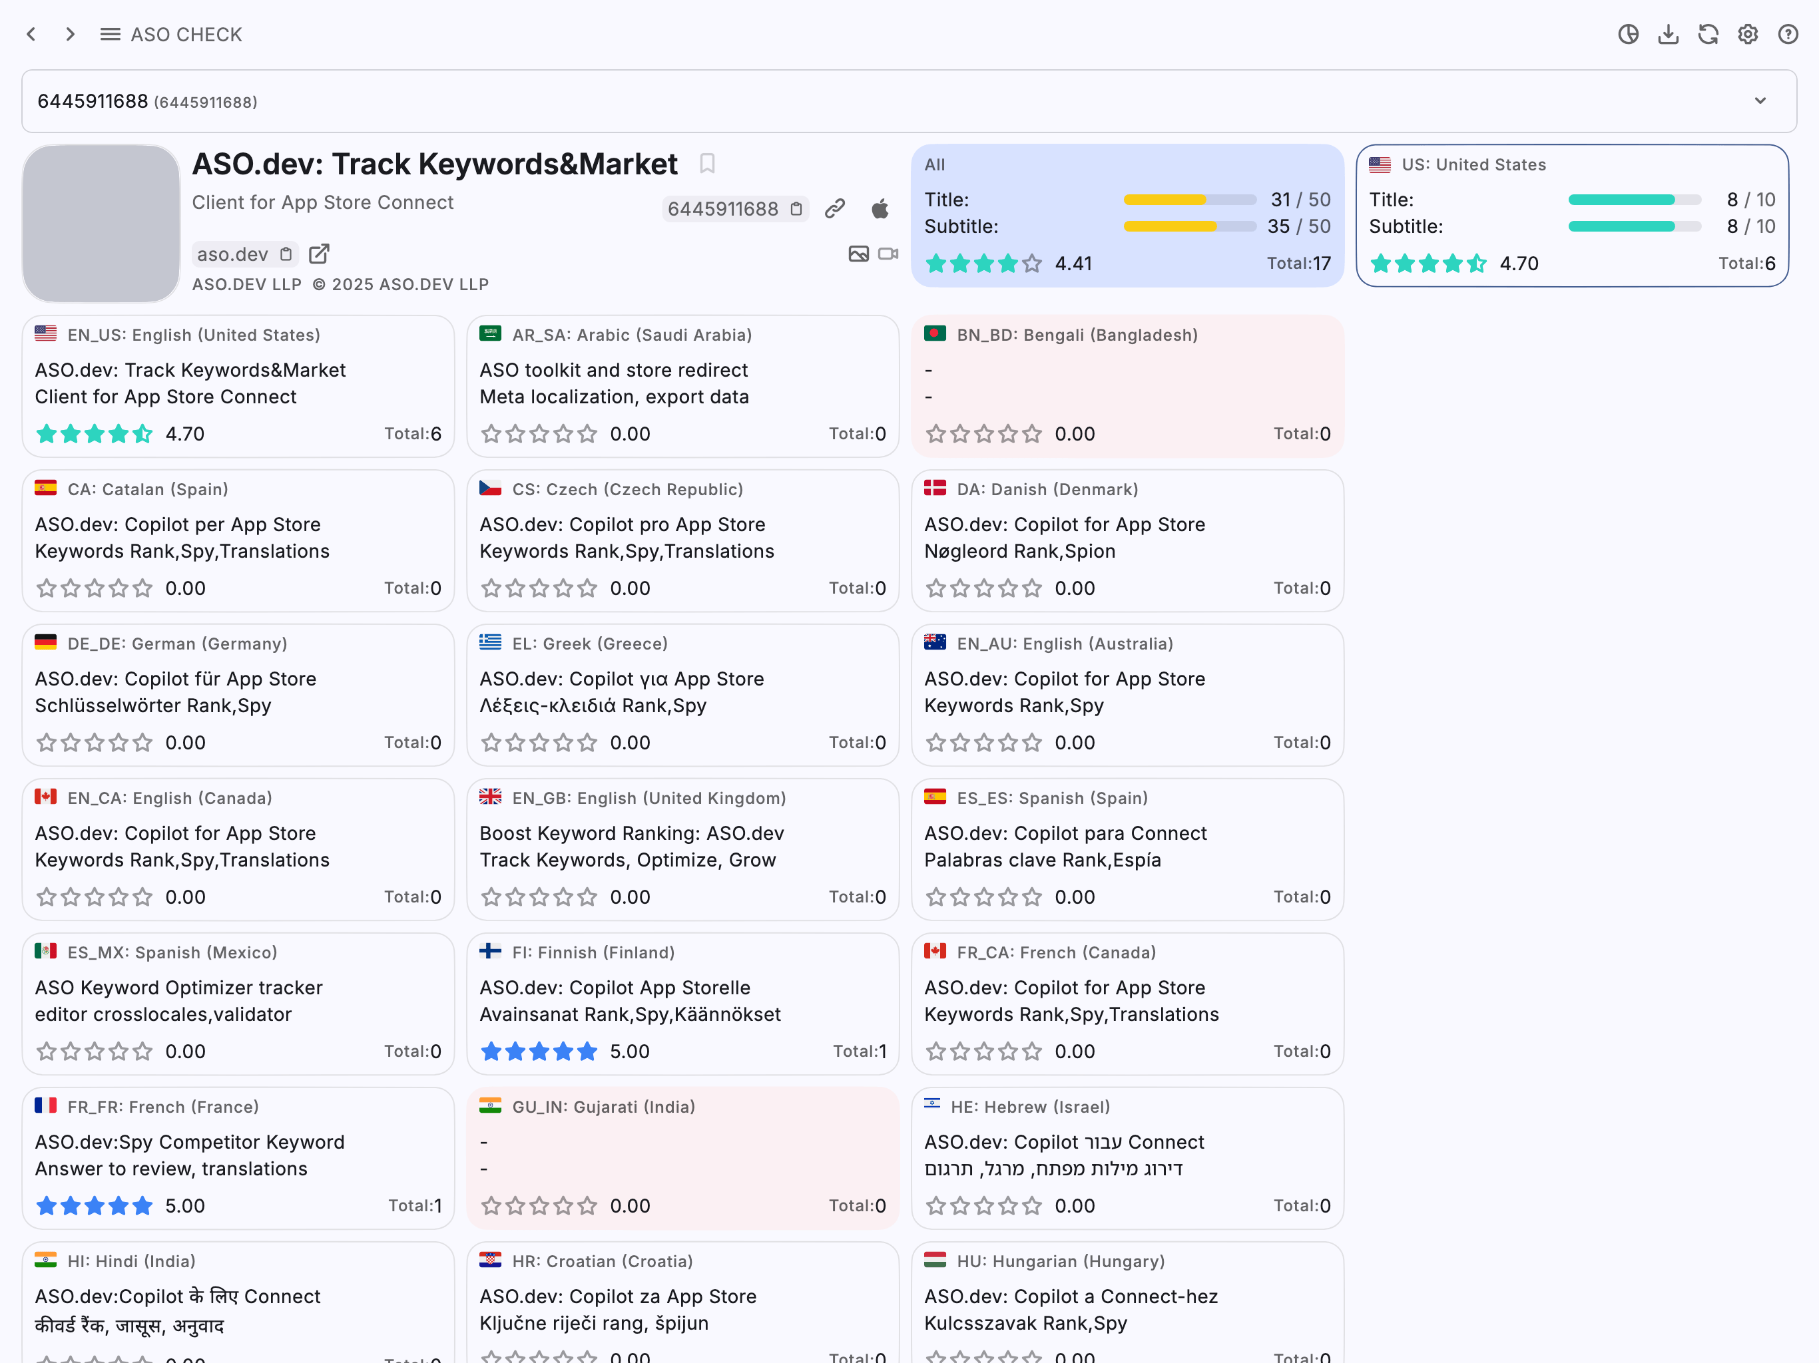Go forward with the right arrow

click(x=71, y=35)
